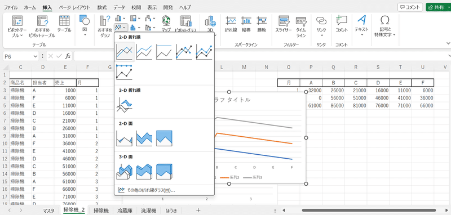This screenshot has height=215, width=451.
Task: Open the テキスト dropdown
Action: [361, 25]
